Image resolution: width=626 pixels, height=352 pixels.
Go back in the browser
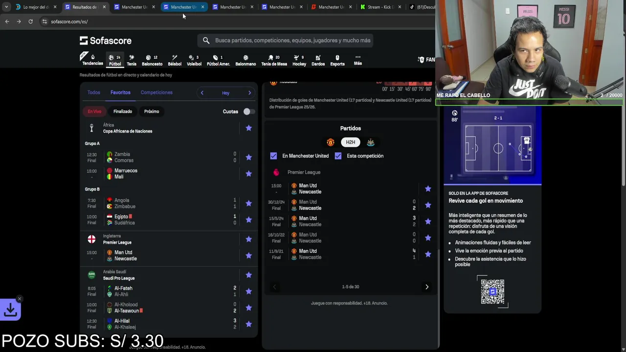[x=7, y=22]
